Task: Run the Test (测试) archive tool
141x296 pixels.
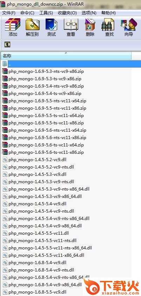Action: (x=52, y=27)
